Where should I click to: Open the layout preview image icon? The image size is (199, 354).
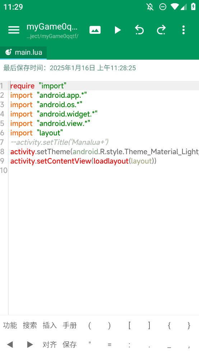pos(95,30)
